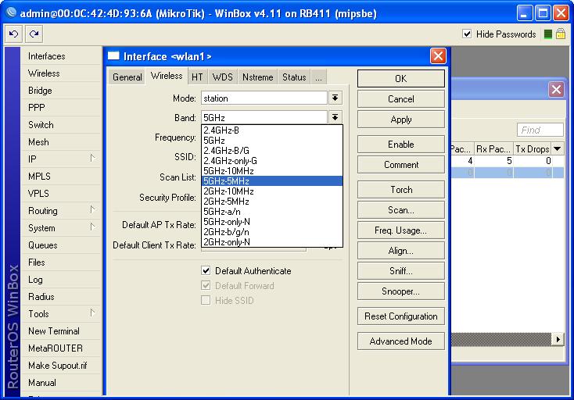Choose 5GHz option in band list
Viewport: 574px width, 400px height.
272,141
